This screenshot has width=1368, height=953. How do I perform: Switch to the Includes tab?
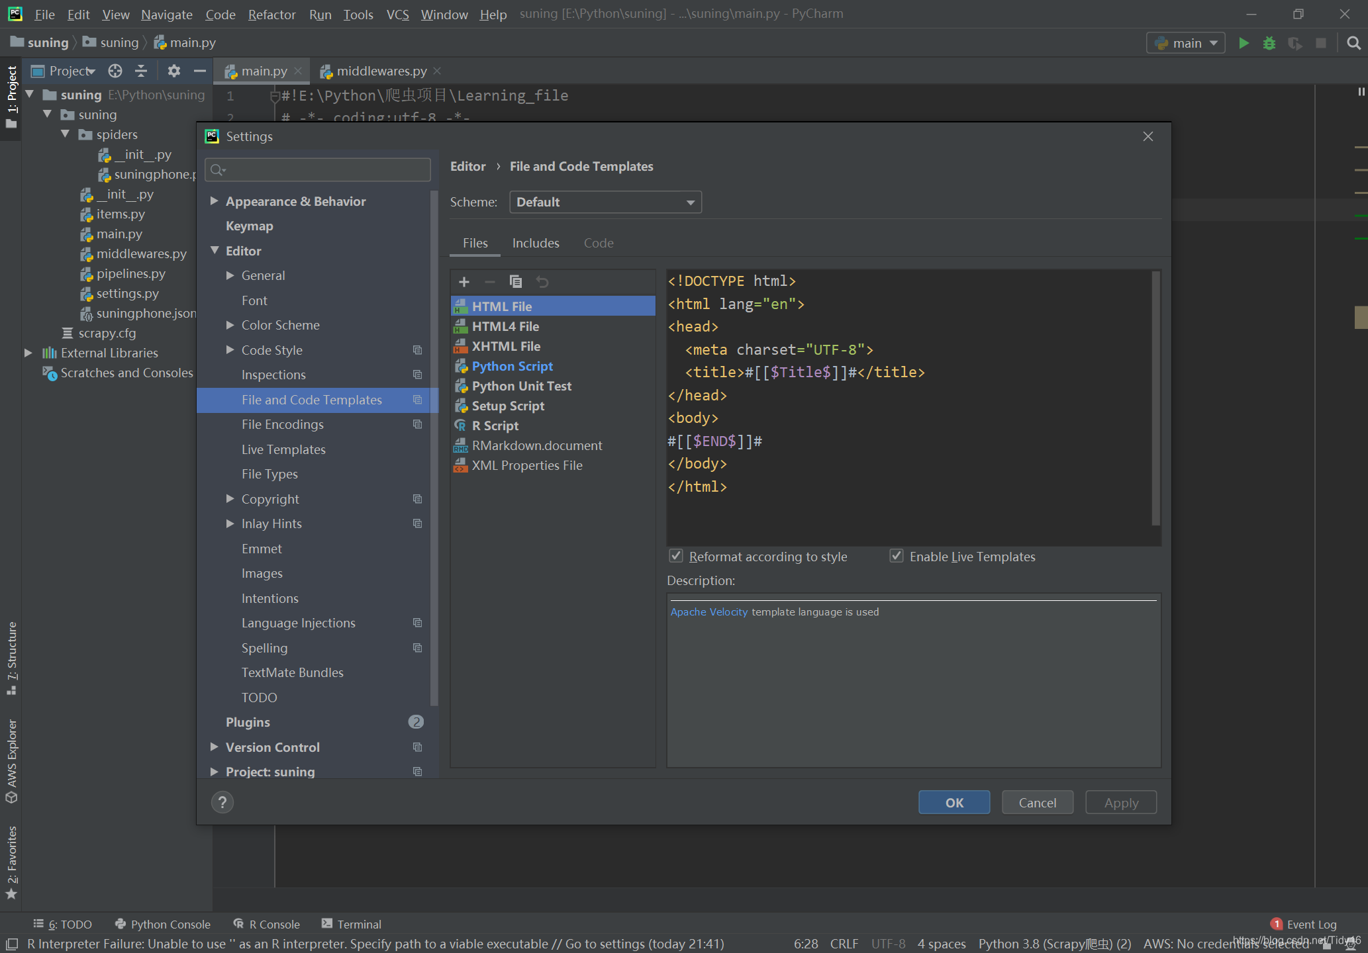536,241
